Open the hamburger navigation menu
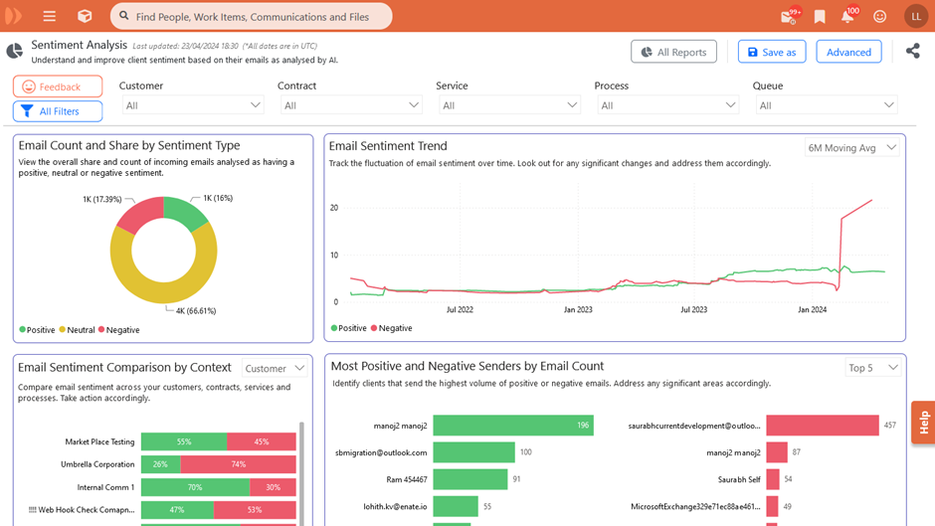The height and width of the screenshot is (526, 935). pyautogui.click(x=49, y=16)
